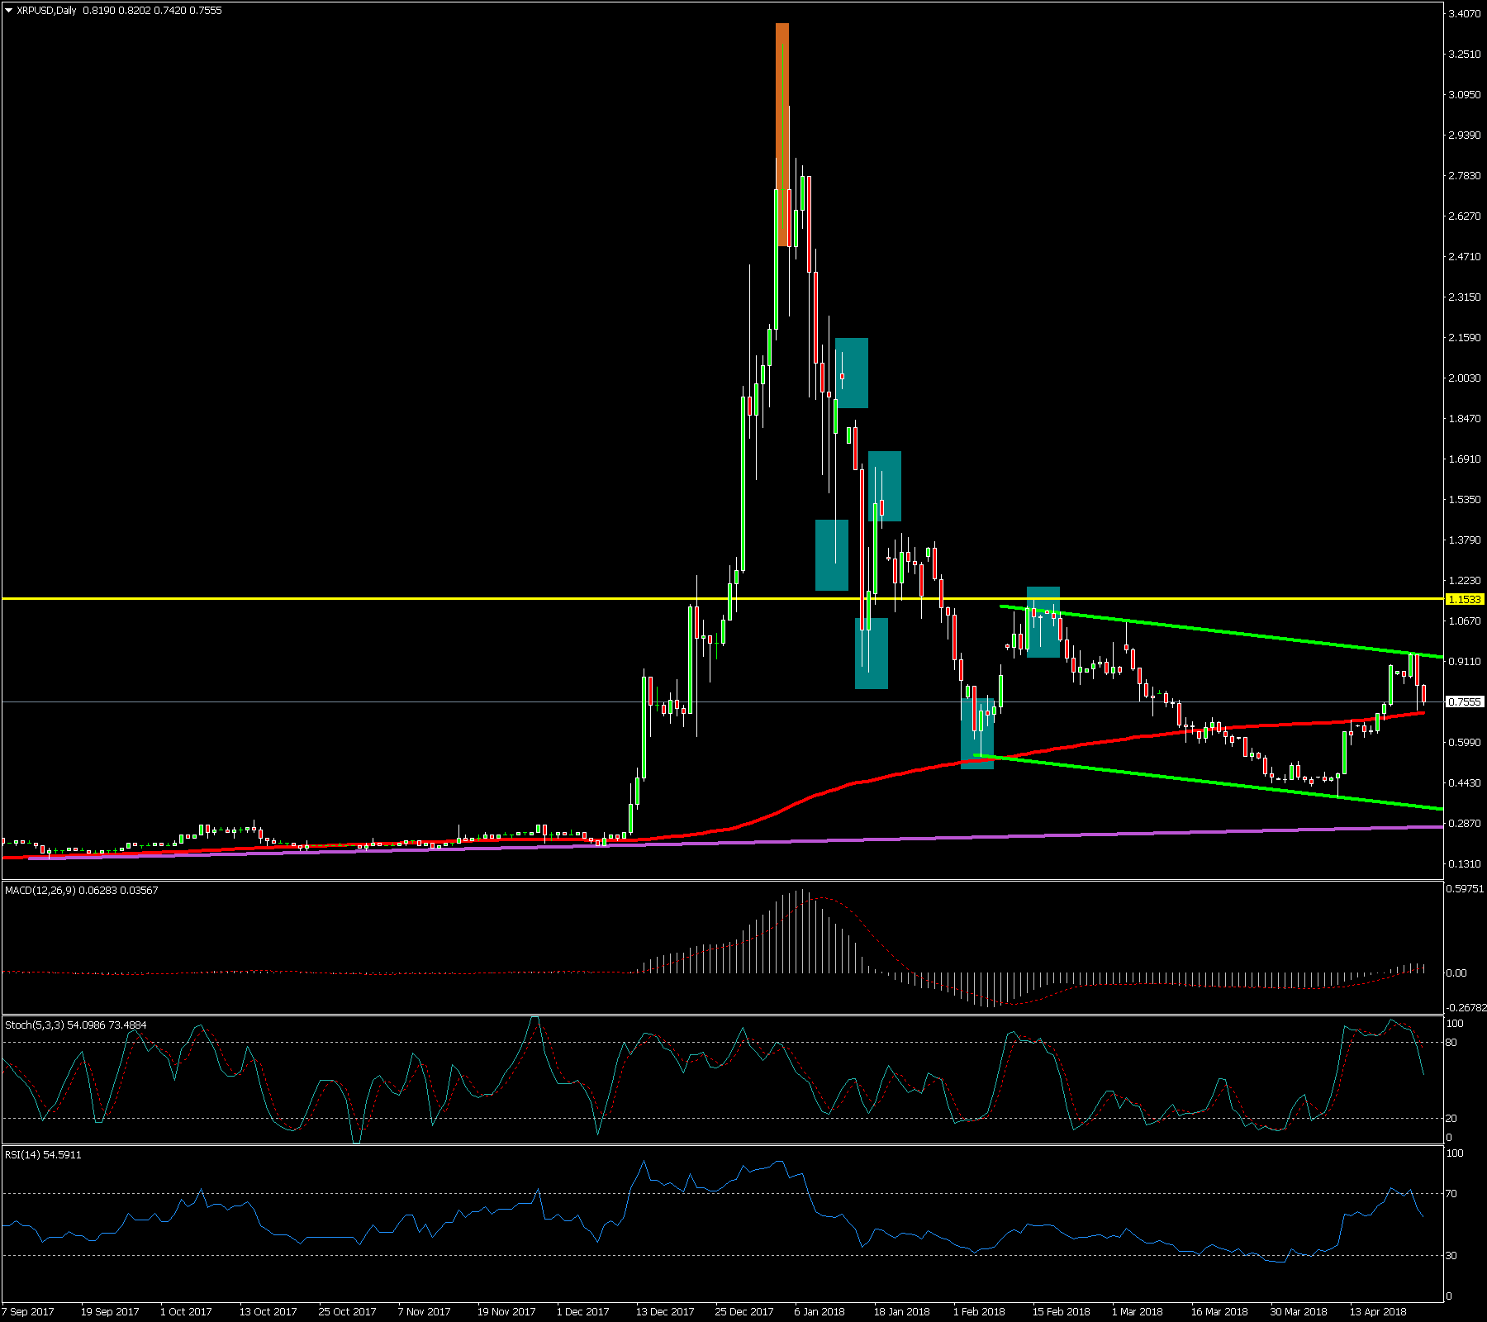The width and height of the screenshot is (1487, 1322).
Task: Click the 6 Jan 2018 date label
Action: point(819,1311)
